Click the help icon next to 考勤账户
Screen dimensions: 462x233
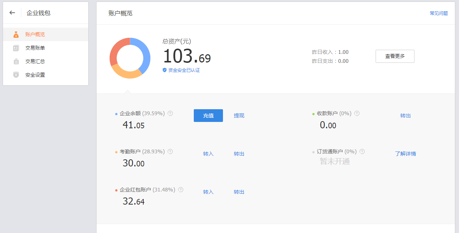170,151
